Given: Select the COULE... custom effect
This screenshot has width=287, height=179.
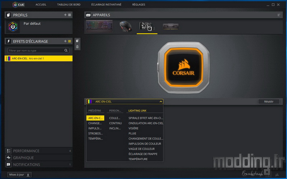Looking at the screenshot, I should (115, 118).
